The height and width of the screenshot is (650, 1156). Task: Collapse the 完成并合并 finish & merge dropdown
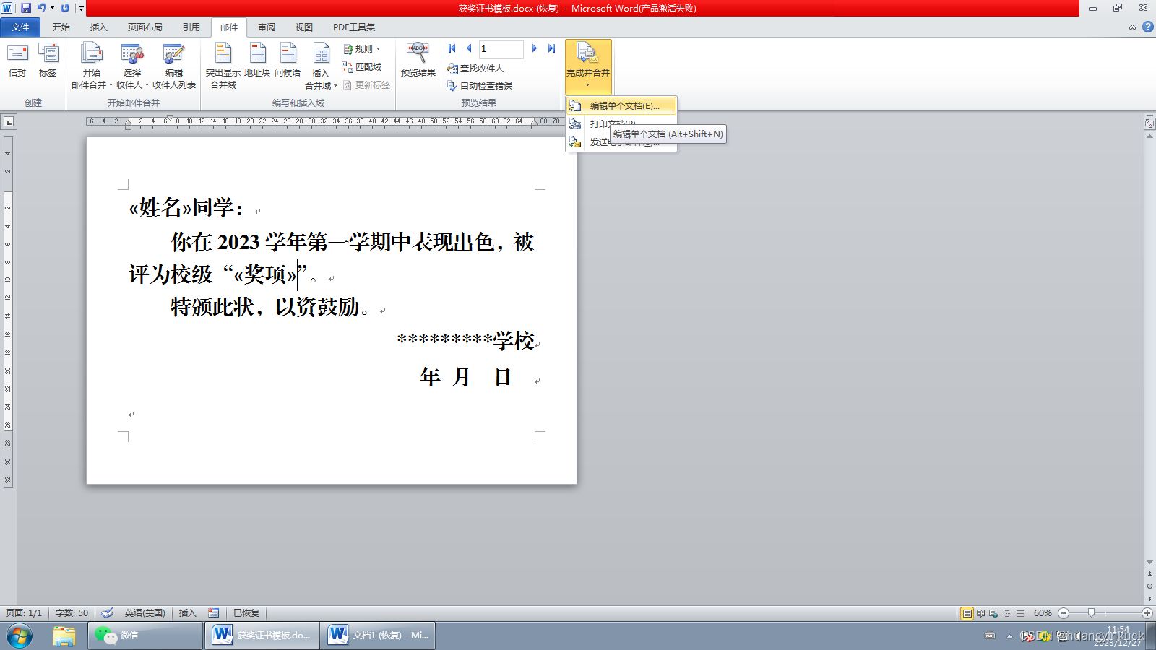point(588,66)
